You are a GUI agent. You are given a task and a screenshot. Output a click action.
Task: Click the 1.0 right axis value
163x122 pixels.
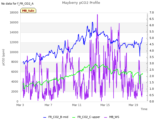pyautogui.click(x=152, y=89)
